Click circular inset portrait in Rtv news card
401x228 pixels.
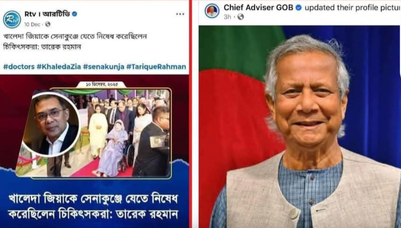point(51,124)
